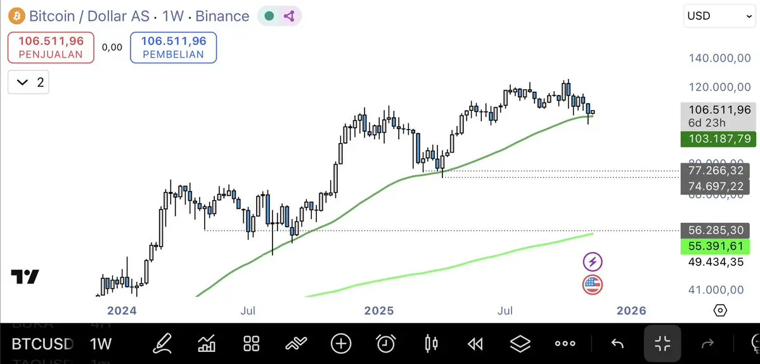Redo action arrow in bottom toolbar
Screen dimensions: 760x364
coord(707,344)
